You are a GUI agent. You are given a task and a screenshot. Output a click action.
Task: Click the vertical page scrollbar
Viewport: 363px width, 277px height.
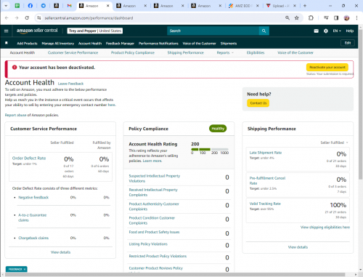pos(360,104)
